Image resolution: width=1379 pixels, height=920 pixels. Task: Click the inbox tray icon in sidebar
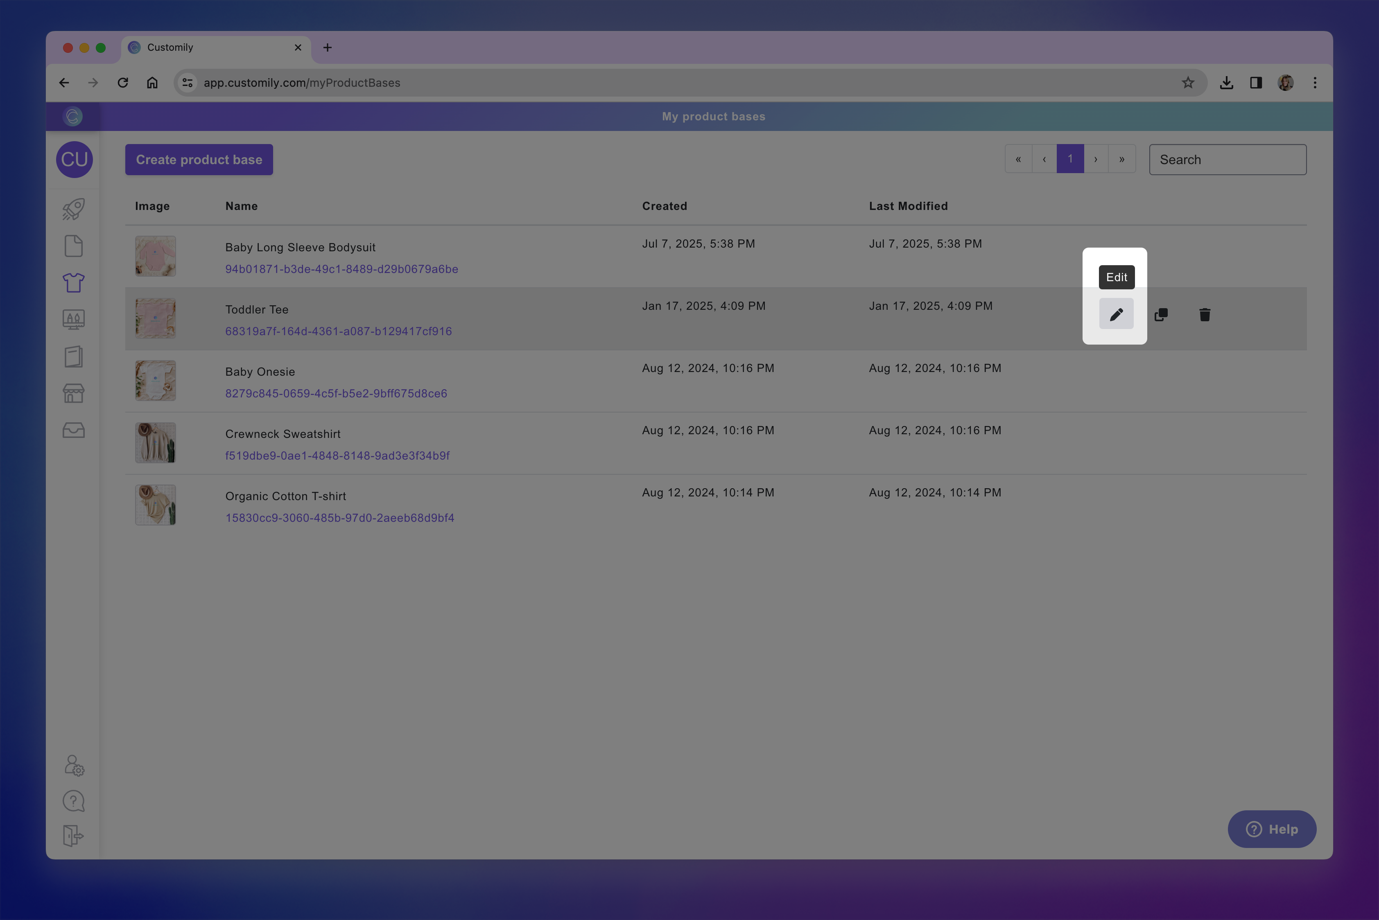pyautogui.click(x=73, y=430)
